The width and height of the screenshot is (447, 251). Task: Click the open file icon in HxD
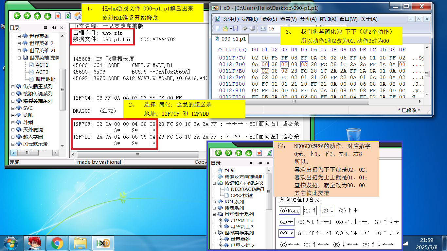[x=225, y=28]
